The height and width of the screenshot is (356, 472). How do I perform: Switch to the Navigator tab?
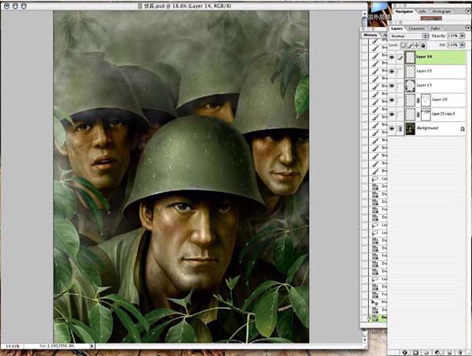click(404, 11)
